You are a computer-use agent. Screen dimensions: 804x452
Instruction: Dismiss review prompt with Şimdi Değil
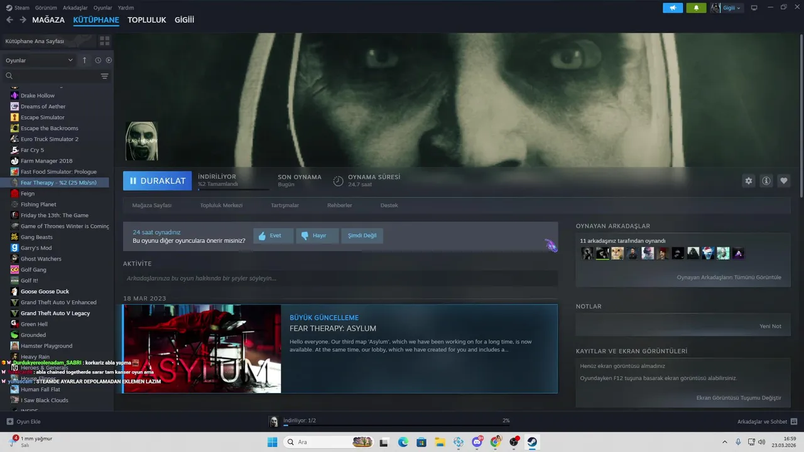pos(362,235)
